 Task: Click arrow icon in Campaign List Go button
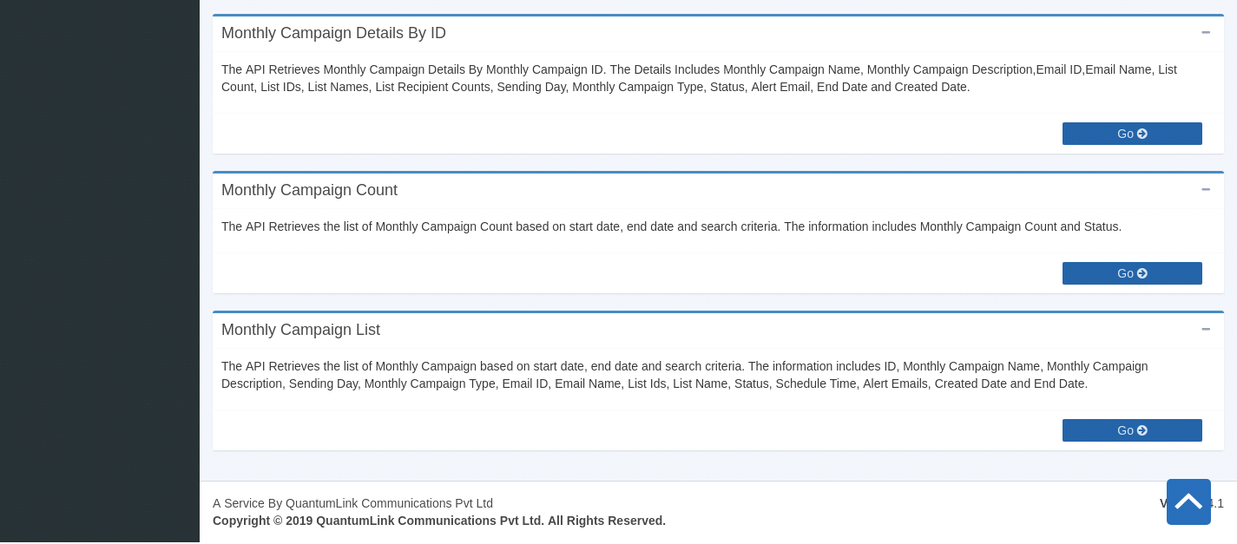(x=1142, y=430)
